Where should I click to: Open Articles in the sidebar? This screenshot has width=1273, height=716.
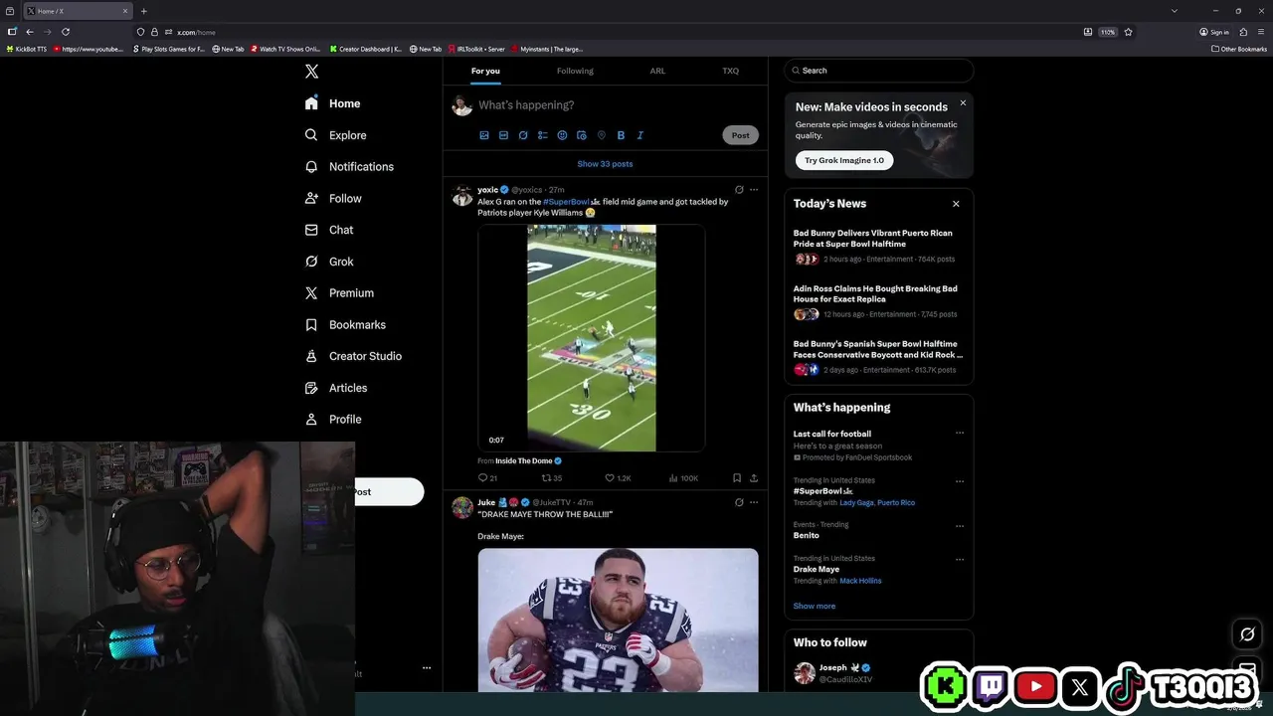(x=336, y=388)
